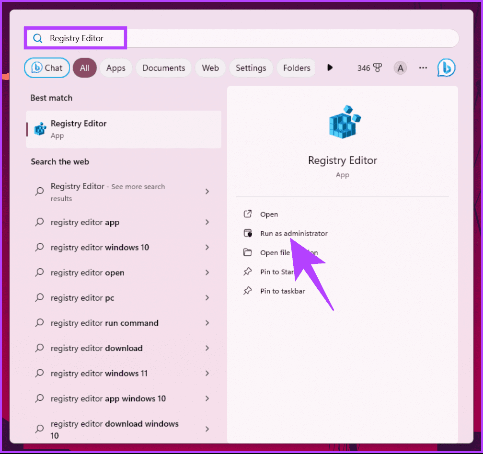The height and width of the screenshot is (454, 483).
Task: Expand chevron for 'See more search results'
Action: (x=207, y=192)
